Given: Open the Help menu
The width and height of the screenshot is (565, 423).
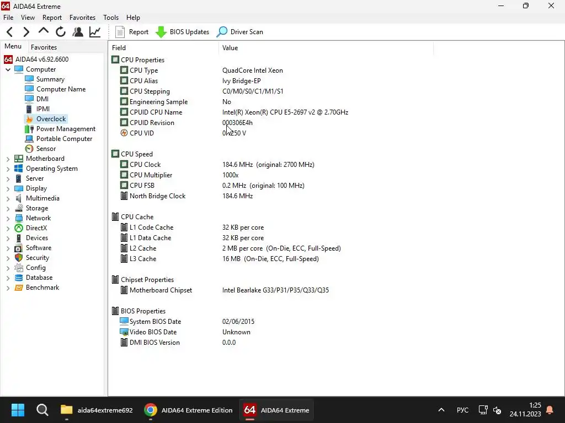Looking at the screenshot, I should pyautogui.click(x=133, y=18).
